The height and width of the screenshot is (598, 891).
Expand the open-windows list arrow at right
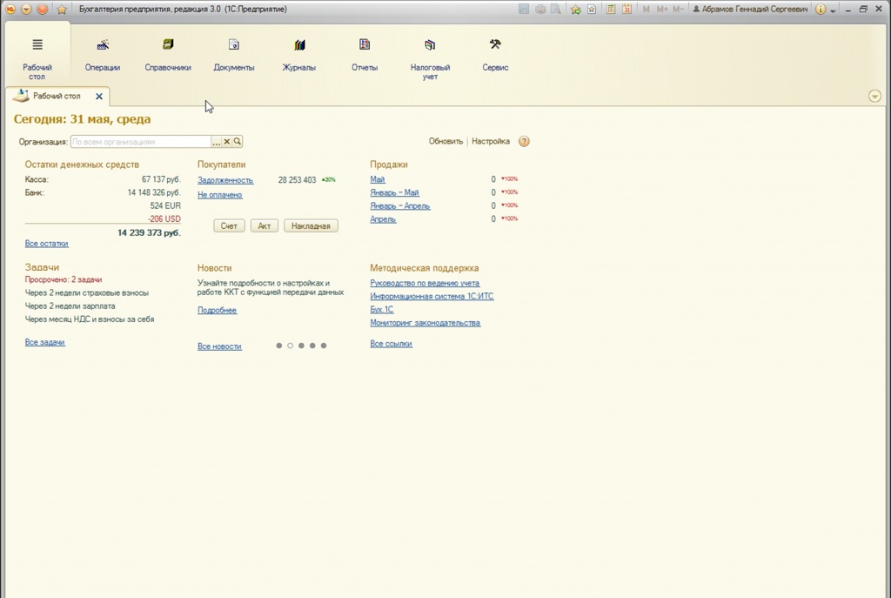point(874,96)
